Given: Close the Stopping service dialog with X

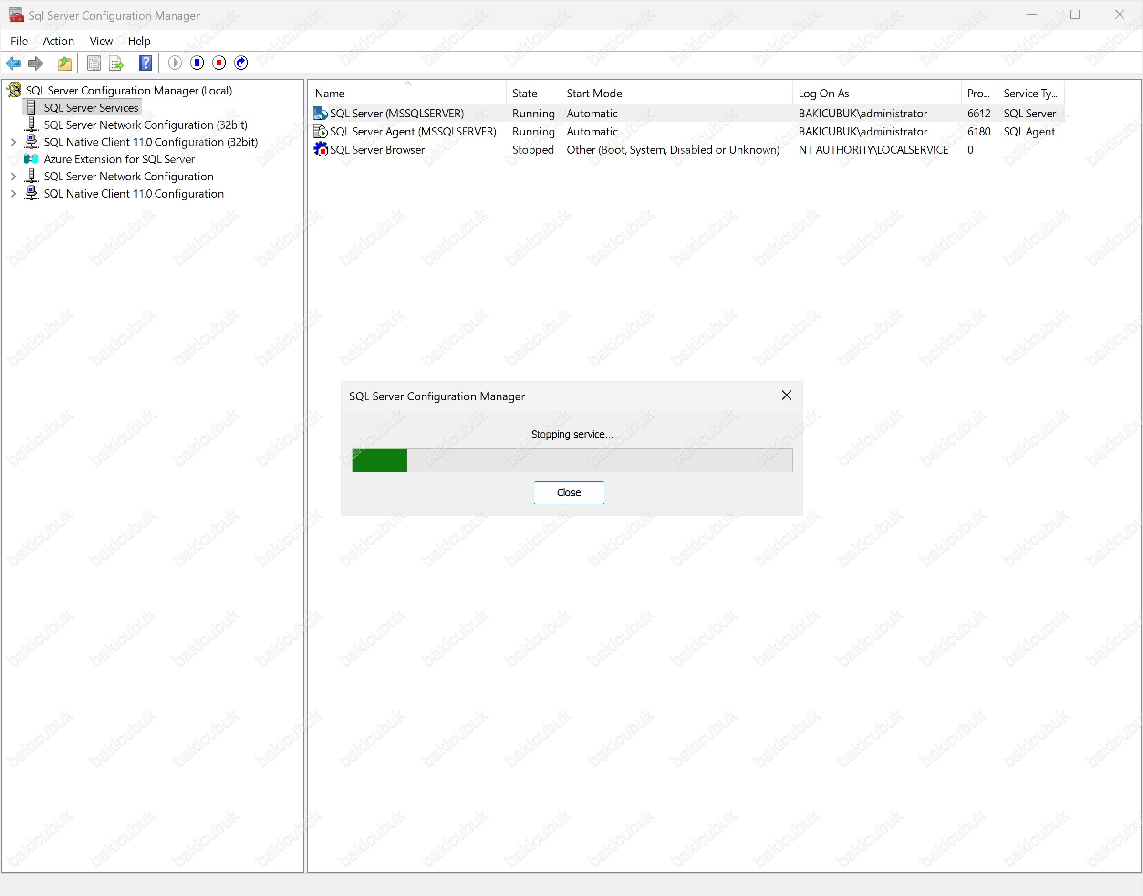Looking at the screenshot, I should click(x=786, y=396).
